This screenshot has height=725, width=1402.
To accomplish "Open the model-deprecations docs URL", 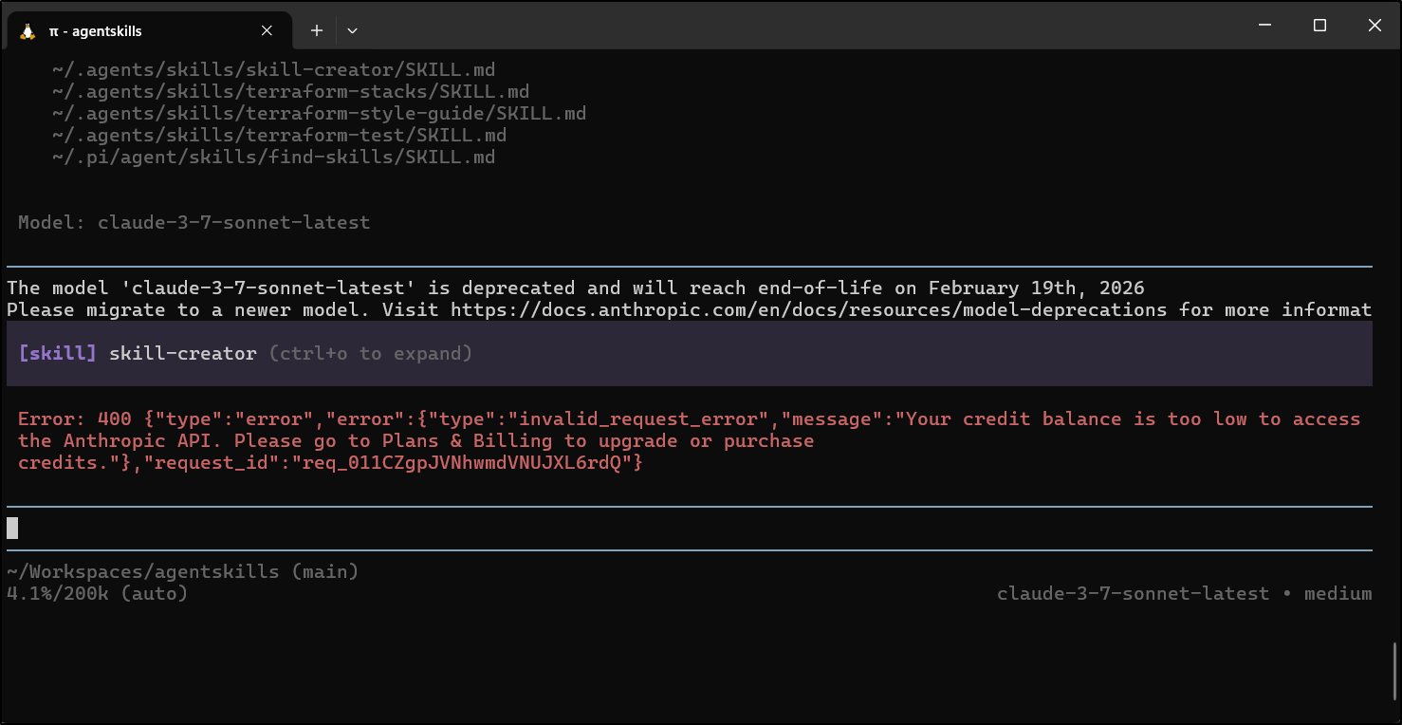I will (808, 309).
